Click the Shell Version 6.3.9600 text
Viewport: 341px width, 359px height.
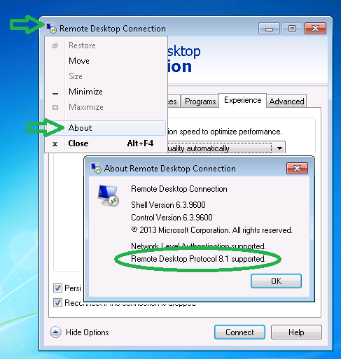point(168,205)
